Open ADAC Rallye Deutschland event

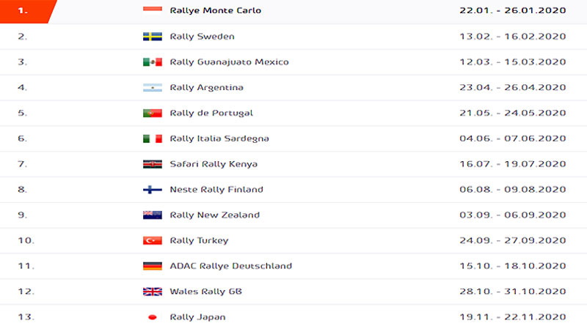click(x=230, y=266)
